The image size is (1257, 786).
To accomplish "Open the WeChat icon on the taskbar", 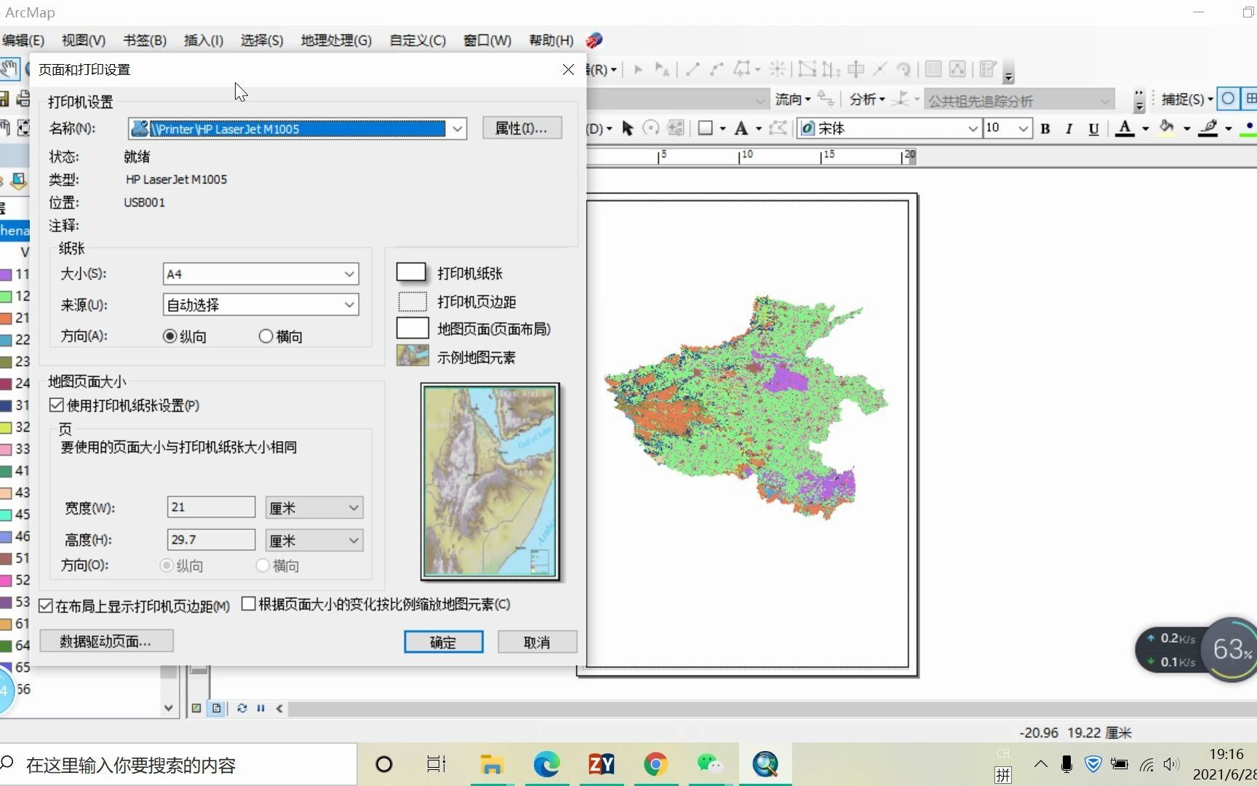I will click(711, 764).
